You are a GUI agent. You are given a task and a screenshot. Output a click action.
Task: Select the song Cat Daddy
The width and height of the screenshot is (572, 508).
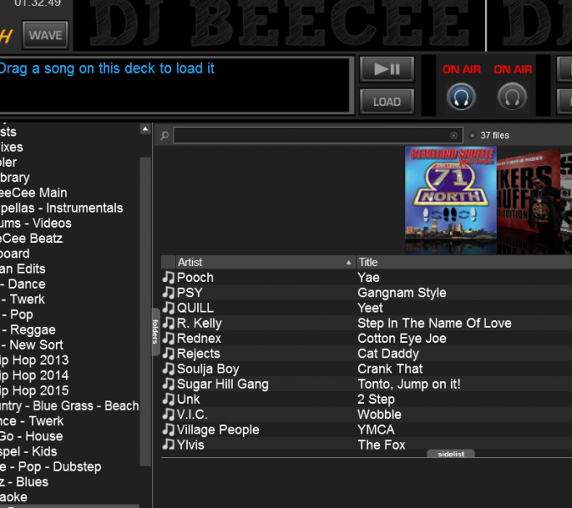(388, 353)
